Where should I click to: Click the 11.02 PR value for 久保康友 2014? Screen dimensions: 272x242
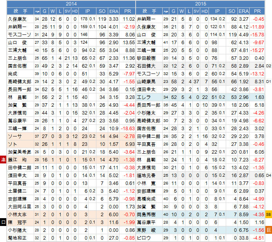coord(129,19)
